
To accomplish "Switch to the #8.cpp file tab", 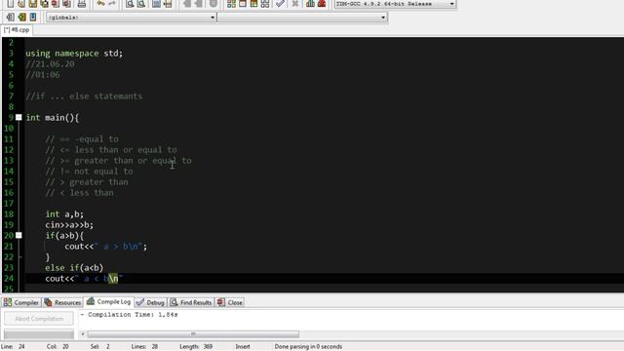I will (x=17, y=30).
